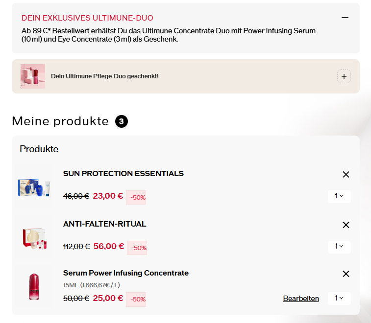This screenshot has height=323, width=371.
Task: Open Anti-Falten-Ritual product image
Action: (34, 238)
